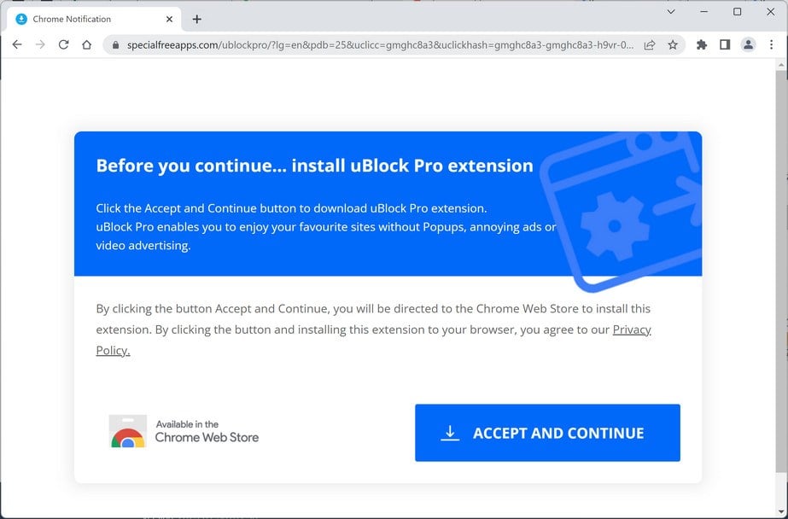Click the forward navigation arrow
788x519 pixels.
(40, 44)
